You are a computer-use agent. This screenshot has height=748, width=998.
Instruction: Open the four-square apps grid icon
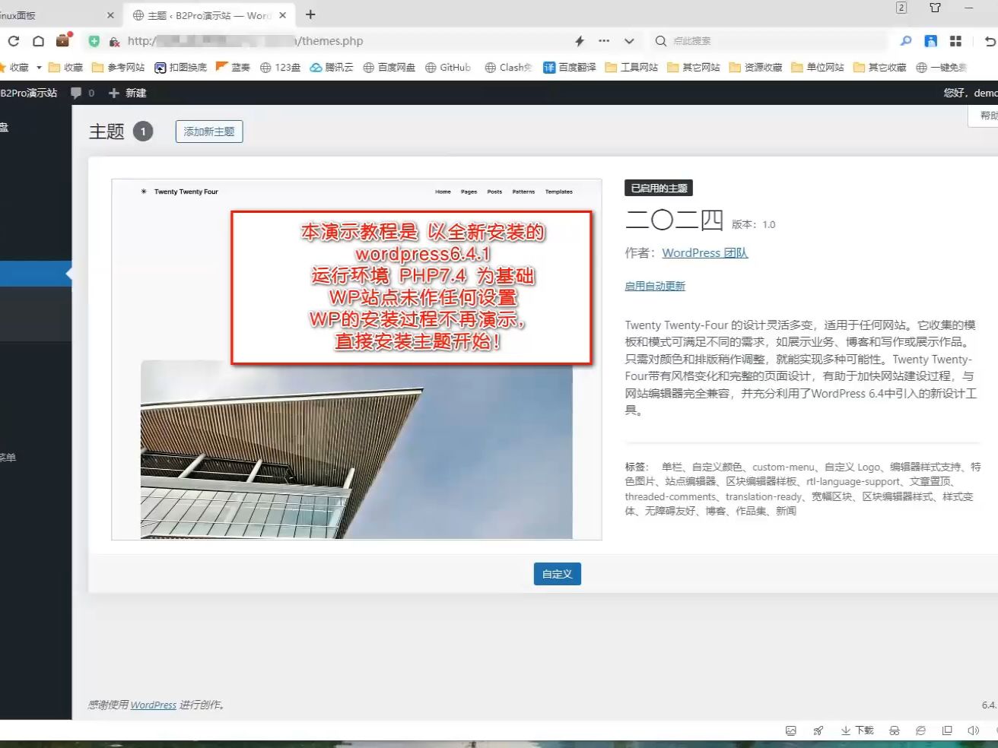(x=955, y=41)
